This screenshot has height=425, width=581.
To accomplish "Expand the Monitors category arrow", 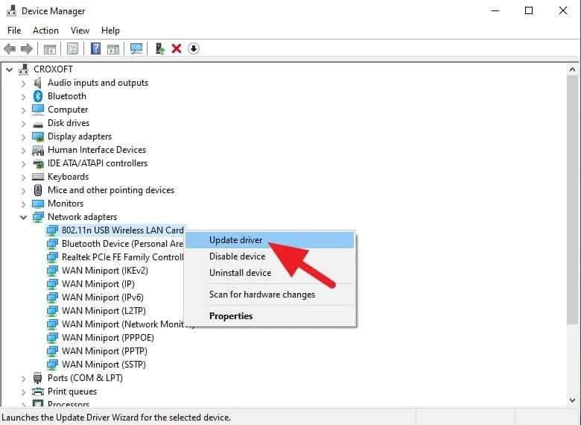I will [23, 204].
